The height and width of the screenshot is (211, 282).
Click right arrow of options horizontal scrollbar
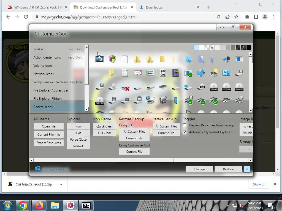click(251, 160)
